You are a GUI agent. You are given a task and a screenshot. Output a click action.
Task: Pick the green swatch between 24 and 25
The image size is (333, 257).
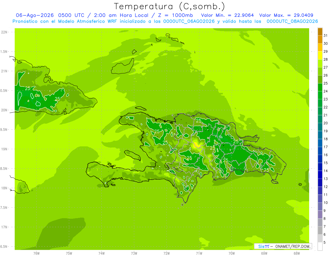click(x=320, y=87)
